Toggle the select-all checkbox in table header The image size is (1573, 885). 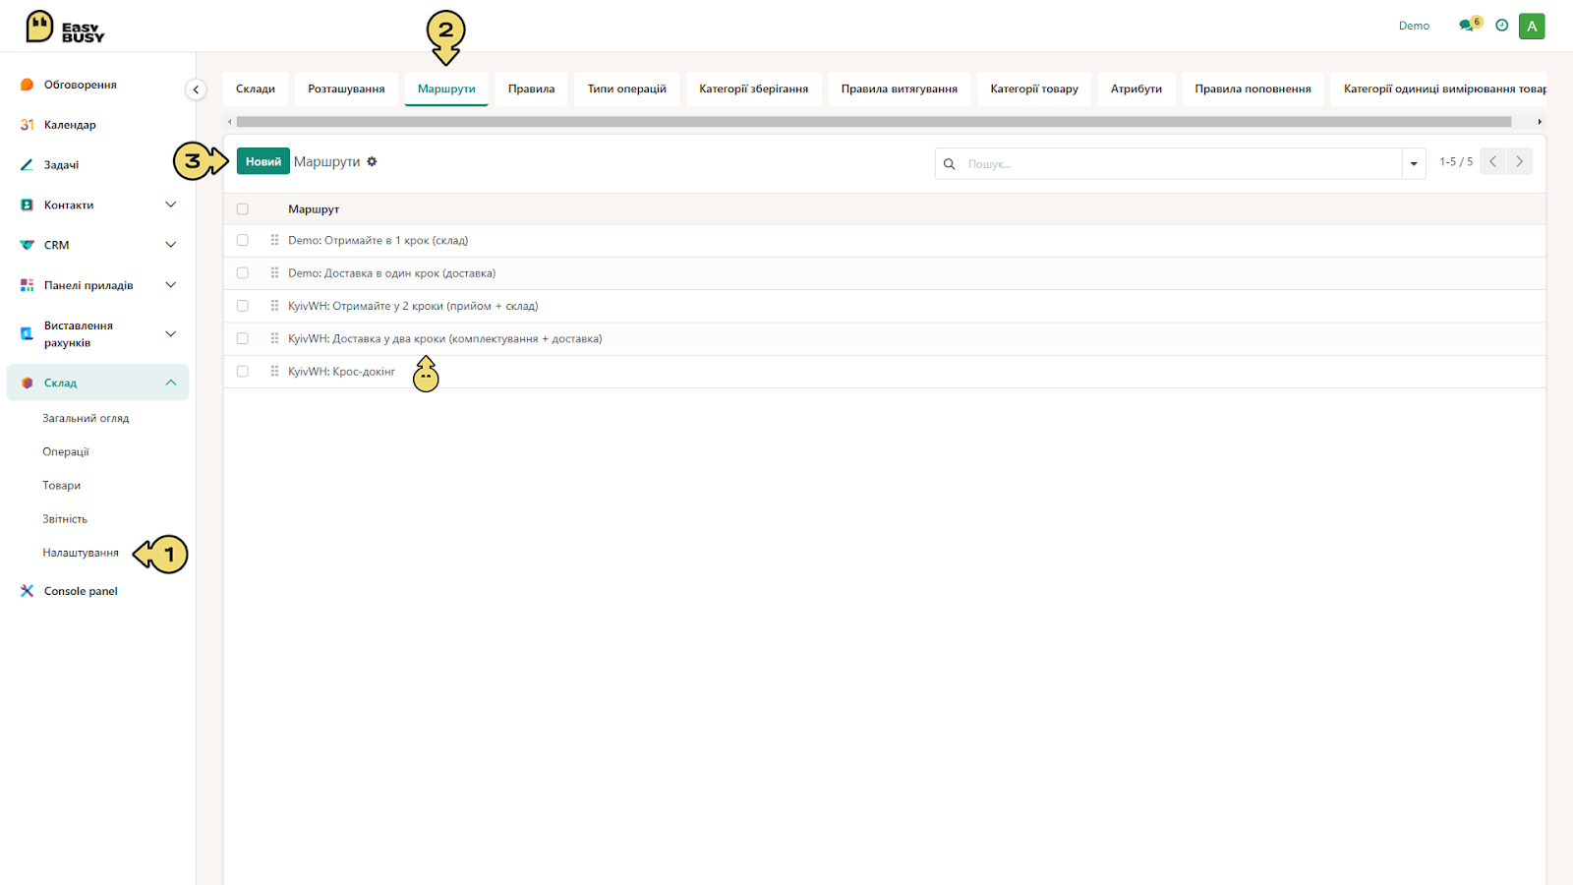(x=243, y=208)
